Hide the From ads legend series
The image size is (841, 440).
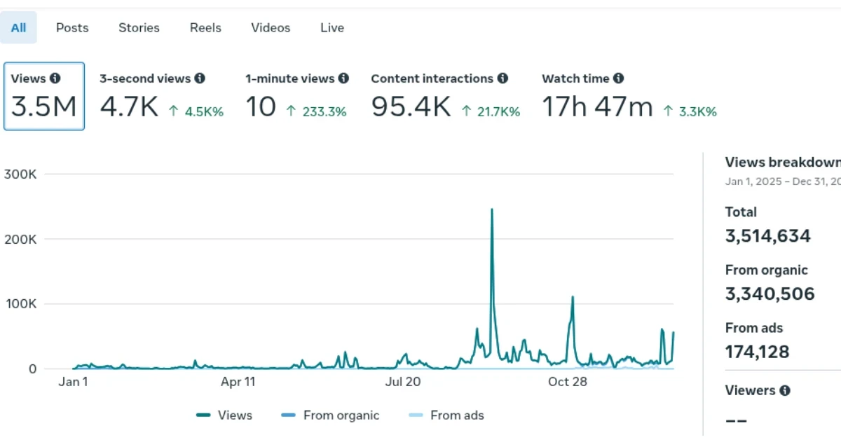tap(446, 415)
